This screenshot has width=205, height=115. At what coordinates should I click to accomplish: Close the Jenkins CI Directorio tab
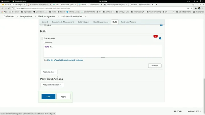[101, 5]
